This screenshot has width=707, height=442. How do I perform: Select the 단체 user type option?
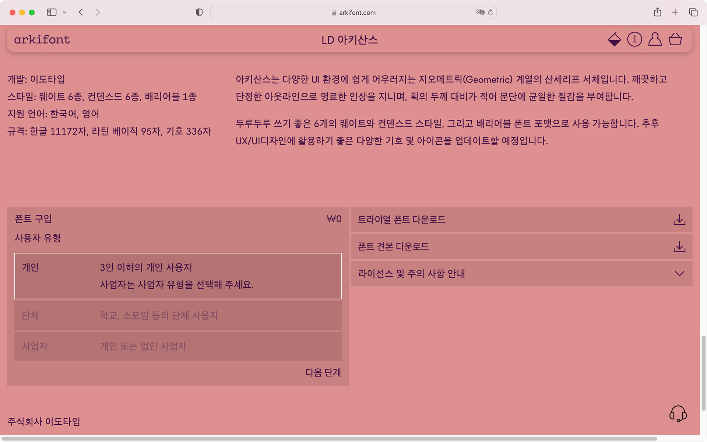coord(178,316)
